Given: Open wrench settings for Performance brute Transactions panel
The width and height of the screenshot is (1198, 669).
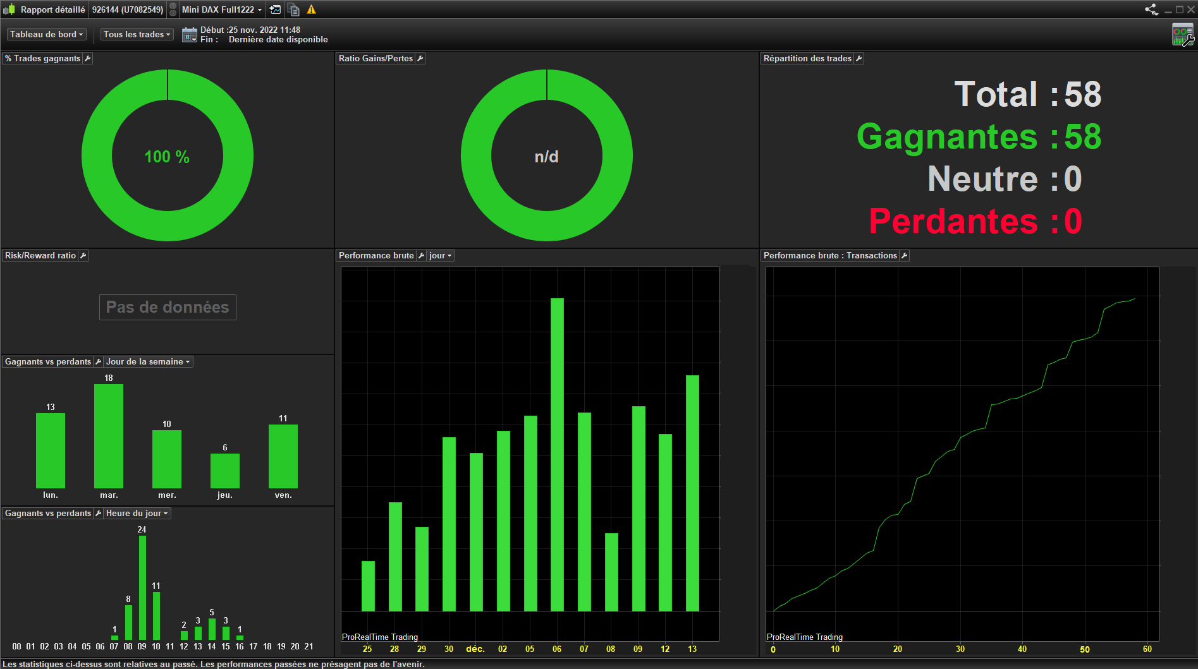Looking at the screenshot, I should click(904, 255).
